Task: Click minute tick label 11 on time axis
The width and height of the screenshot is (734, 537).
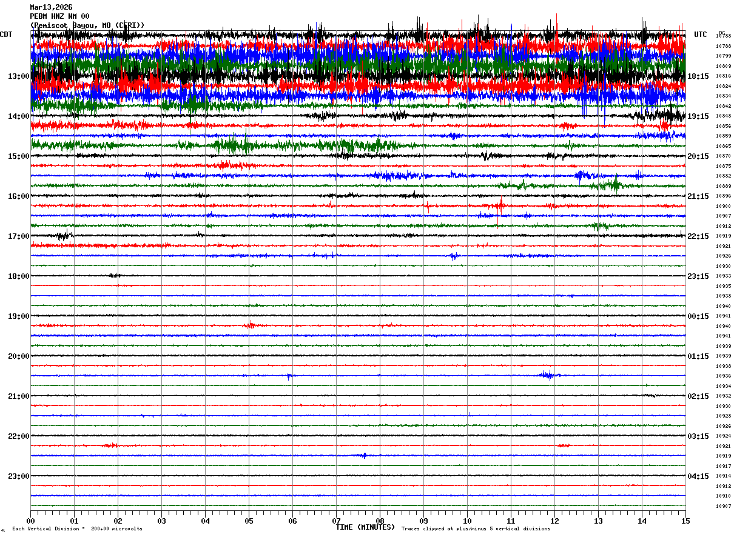Action: (x=511, y=521)
